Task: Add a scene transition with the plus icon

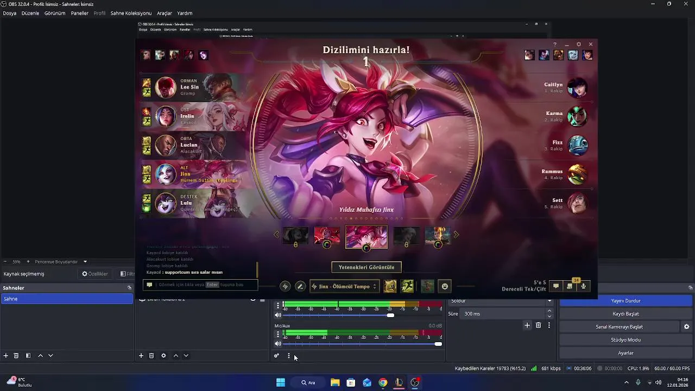Action: click(x=527, y=325)
